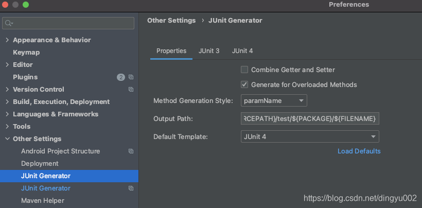Image resolution: width=422 pixels, height=208 pixels.
Task: Switch to the JUnit 4 tab
Action: (x=242, y=51)
